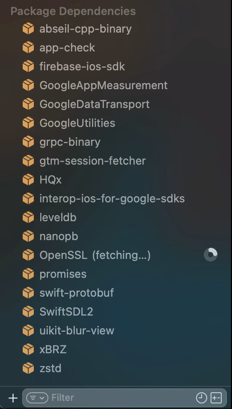Select the app-check package

(x=116, y=48)
